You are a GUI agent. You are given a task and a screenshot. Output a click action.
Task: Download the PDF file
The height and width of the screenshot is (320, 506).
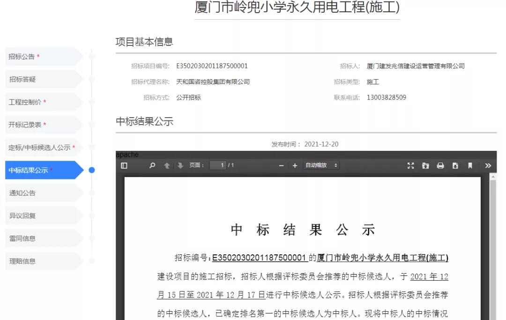coord(455,165)
